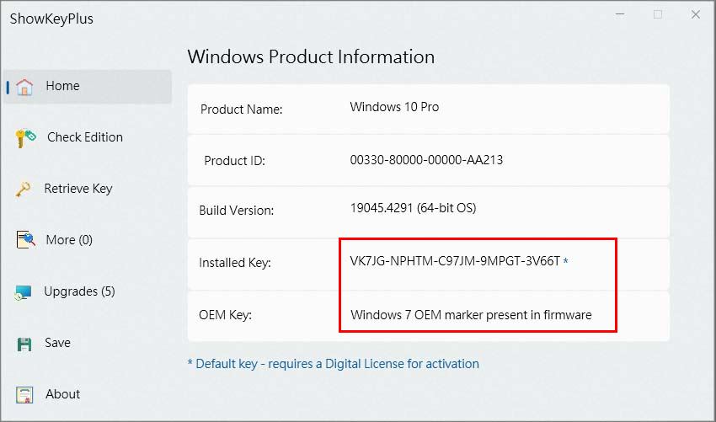The height and width of the screenshot is (422, 716).
Task: Switch to Check Edition page
Action: click(85, 137)
